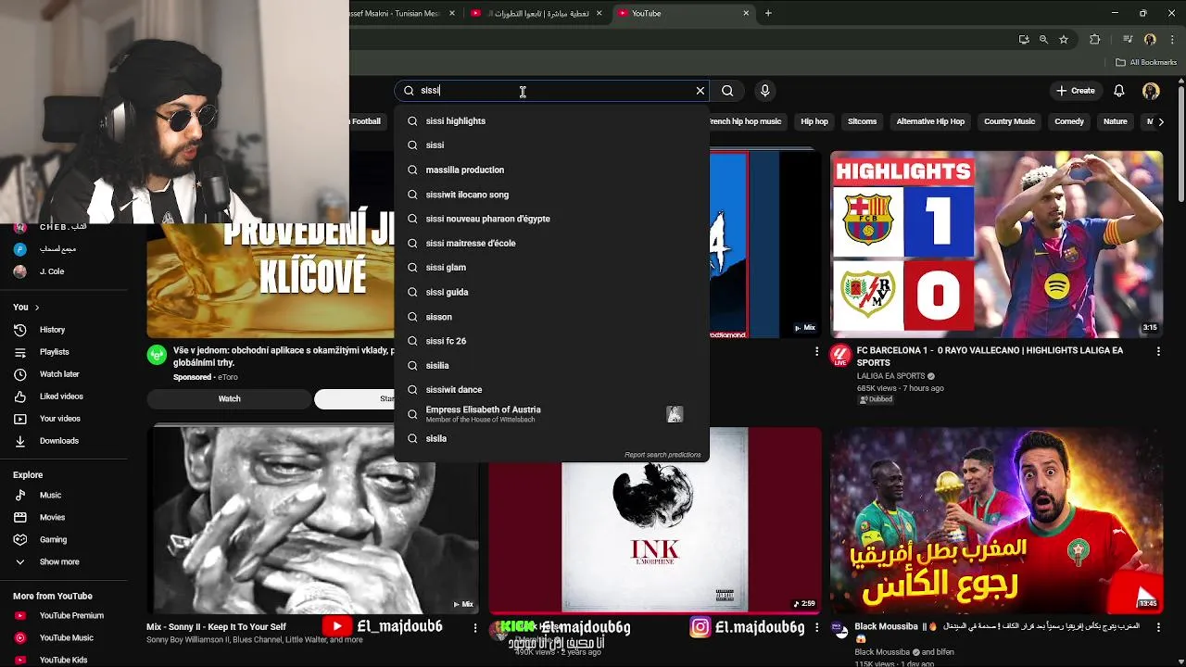Open YouTube Premium link
The image size is (1186, 667).
63,616
